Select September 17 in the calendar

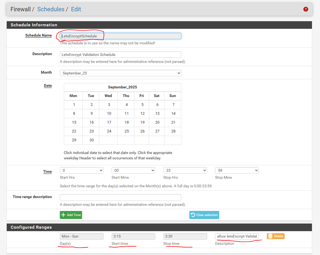[x=109, y=122]
